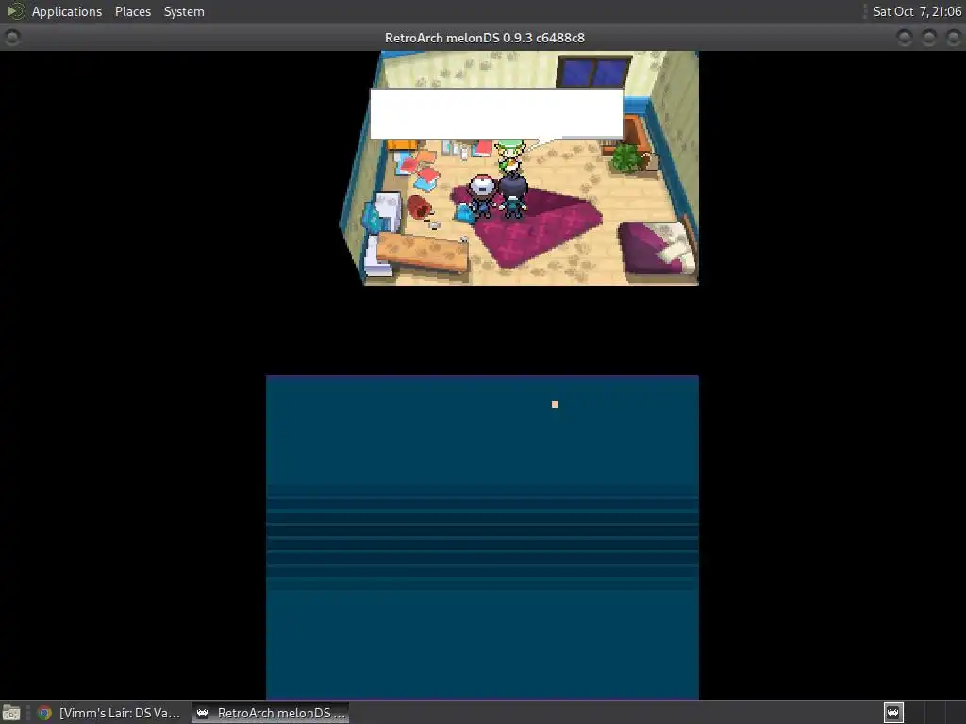
Task: Minimize the RetroArch window
Action: coord(905,38)
